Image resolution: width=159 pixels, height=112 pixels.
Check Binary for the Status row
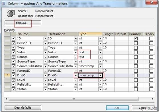point(151,89)
